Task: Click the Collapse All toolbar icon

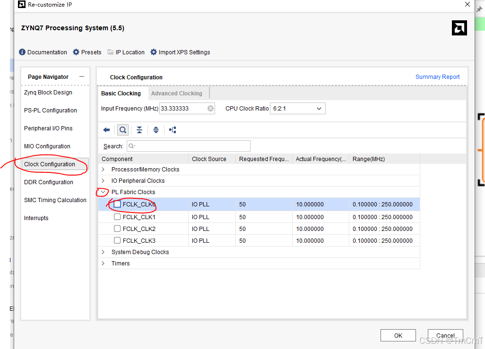Action: 139,130
